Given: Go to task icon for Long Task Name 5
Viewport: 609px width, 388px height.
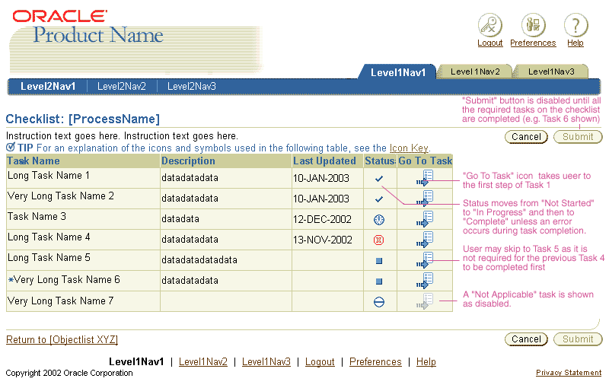Looking at the screenshot, I should [x=425, y=260].
